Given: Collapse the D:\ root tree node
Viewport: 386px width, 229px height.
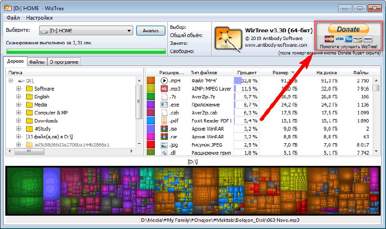Looking at the screenshot, I should pos(11,81).
